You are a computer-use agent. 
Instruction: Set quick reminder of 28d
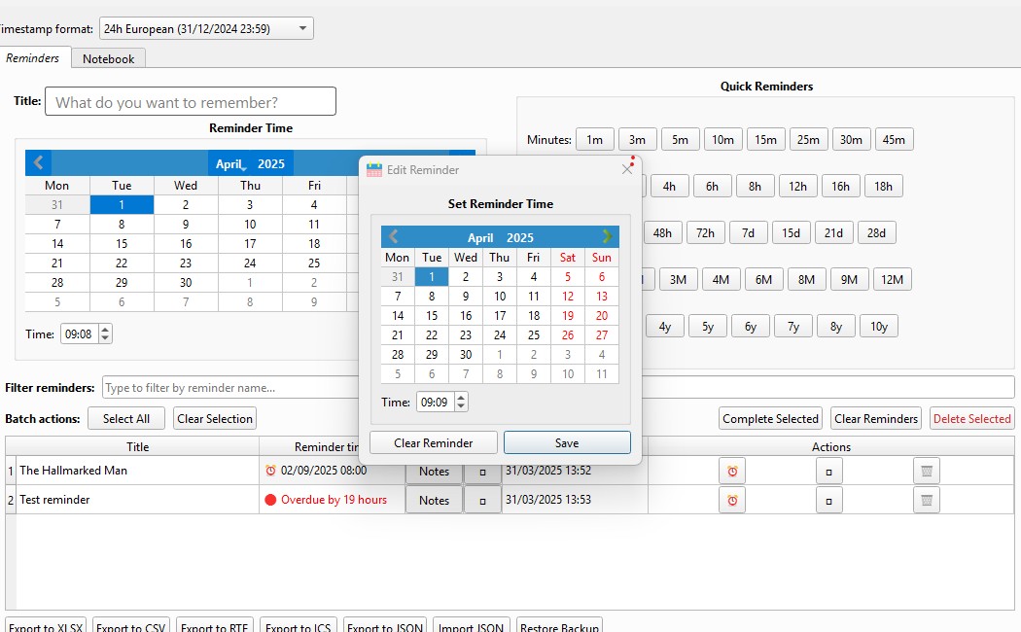pyautogui.click(x=876, y=232)
